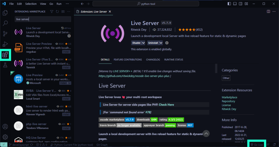279x147 pixels.
Task: Open Source Control view icon
Action: coord(5,34)
